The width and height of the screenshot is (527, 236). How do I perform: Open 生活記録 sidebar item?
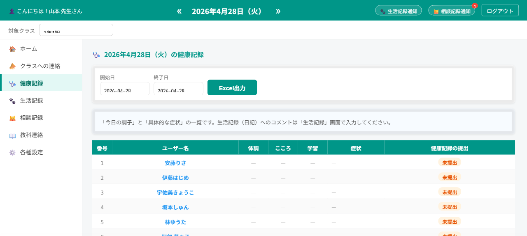[41, 101]
